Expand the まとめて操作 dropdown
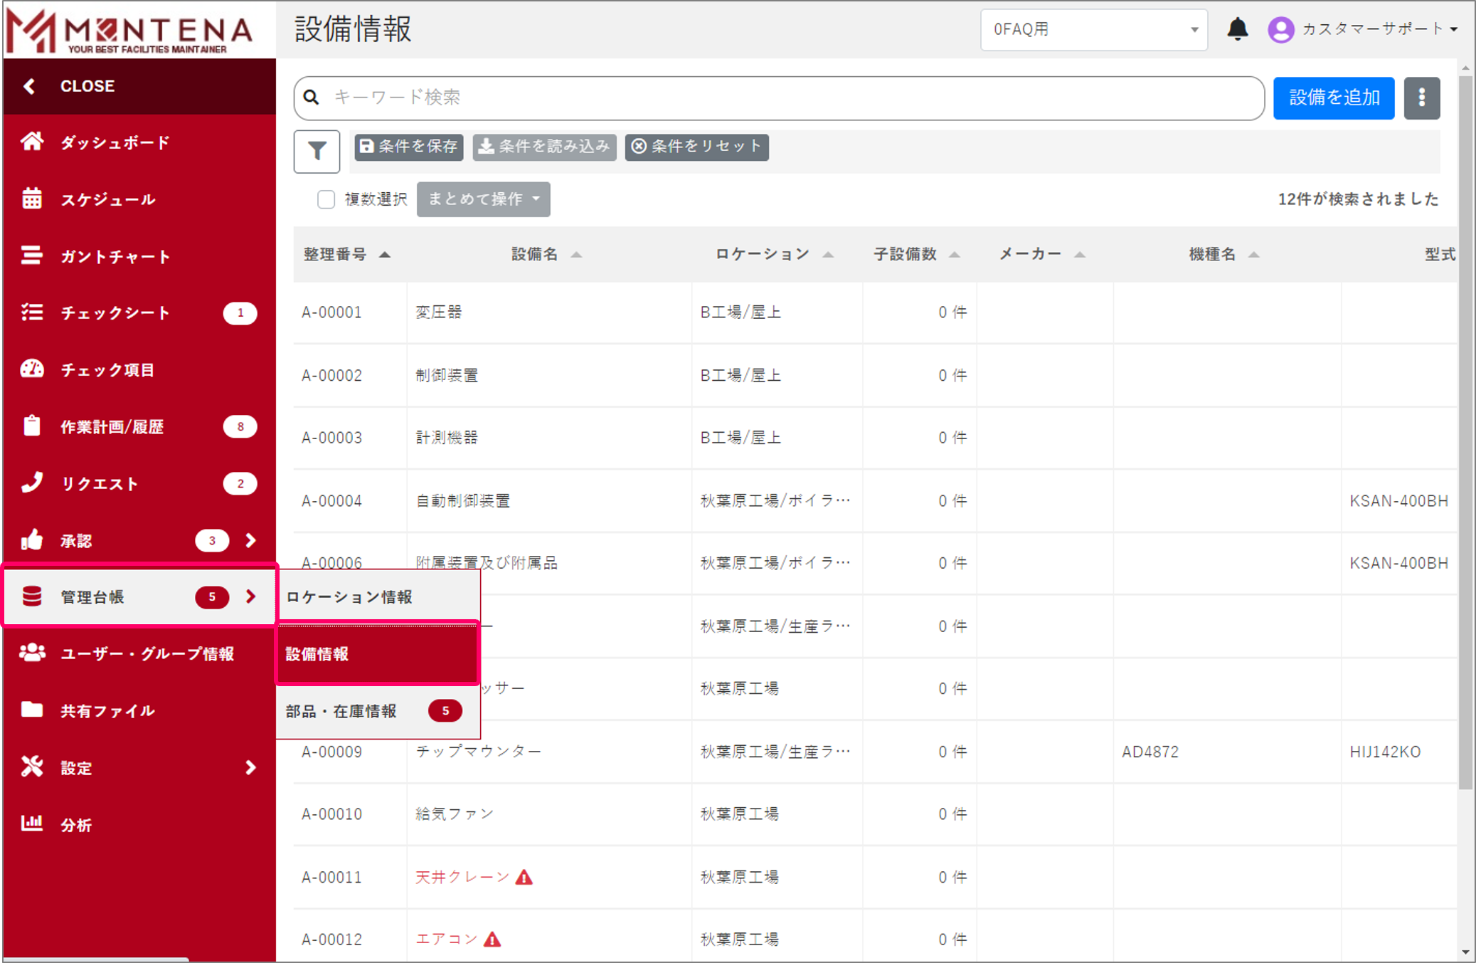The image size is (1476, 963). [x=483, y=199]
